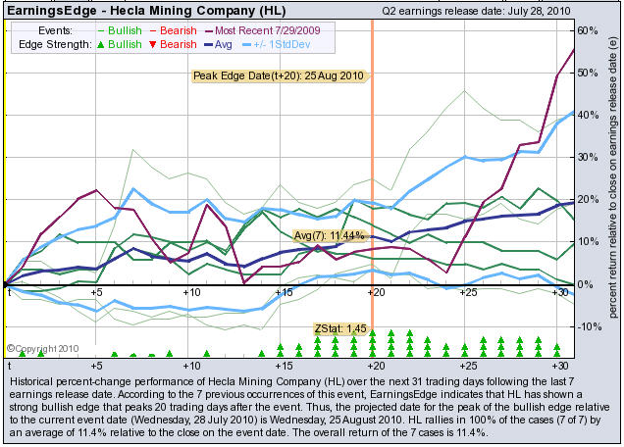Click the dark blue Avg legend entry
Image resolution: width=624 pixels, height=447 pixels.
click(x=218, y=44)
